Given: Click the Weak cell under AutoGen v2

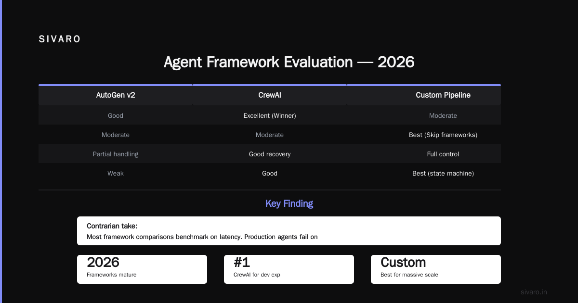Looking at the screenshot, I should 116,173.
